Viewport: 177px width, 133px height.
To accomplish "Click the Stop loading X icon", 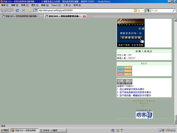I will (x=24, y=10).
